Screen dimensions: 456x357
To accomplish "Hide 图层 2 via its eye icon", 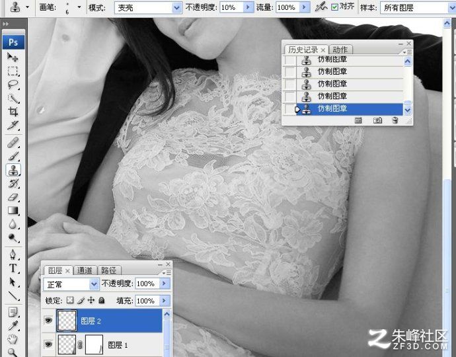I will 48,321.
